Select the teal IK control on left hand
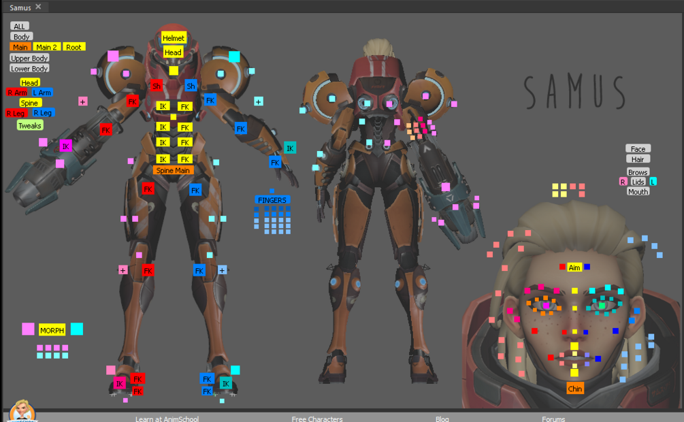 coord(290,148)
